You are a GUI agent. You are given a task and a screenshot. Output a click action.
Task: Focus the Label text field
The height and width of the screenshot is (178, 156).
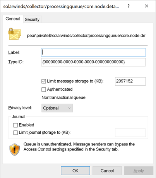coord(93,52)
